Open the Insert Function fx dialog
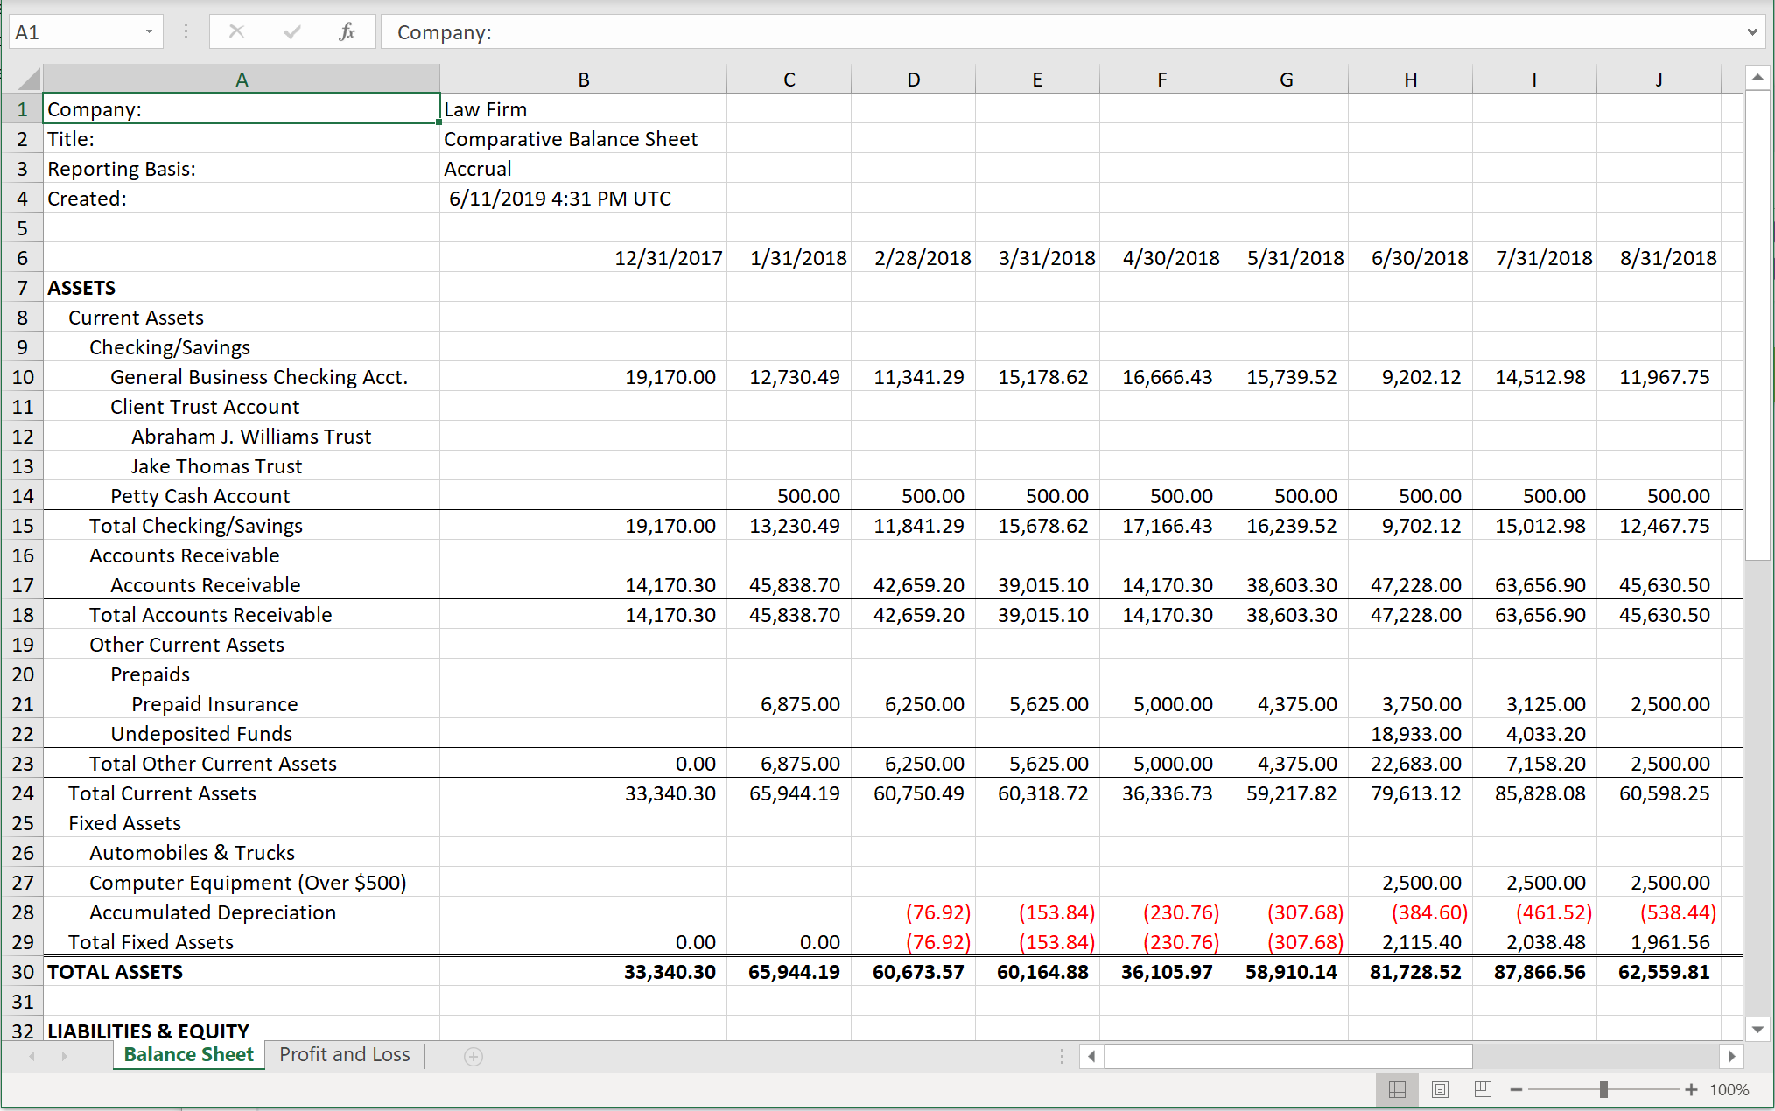This screenshot has width=1775, height=1111. [347, 32]
